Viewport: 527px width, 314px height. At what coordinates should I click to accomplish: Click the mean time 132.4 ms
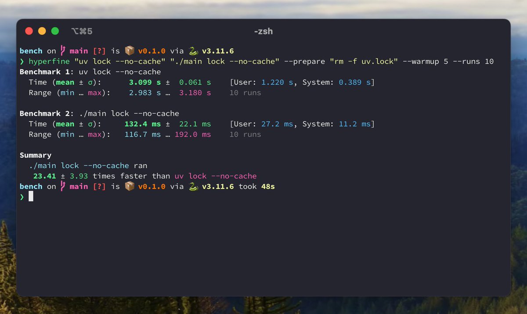[143, 124]
